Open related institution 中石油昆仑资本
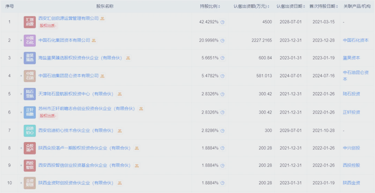The width and height of the screenshot is (375, 193). coord(356,76)
